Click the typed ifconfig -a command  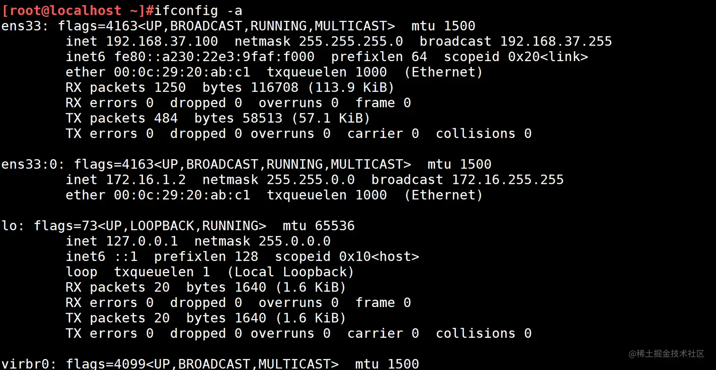(198, 10)
